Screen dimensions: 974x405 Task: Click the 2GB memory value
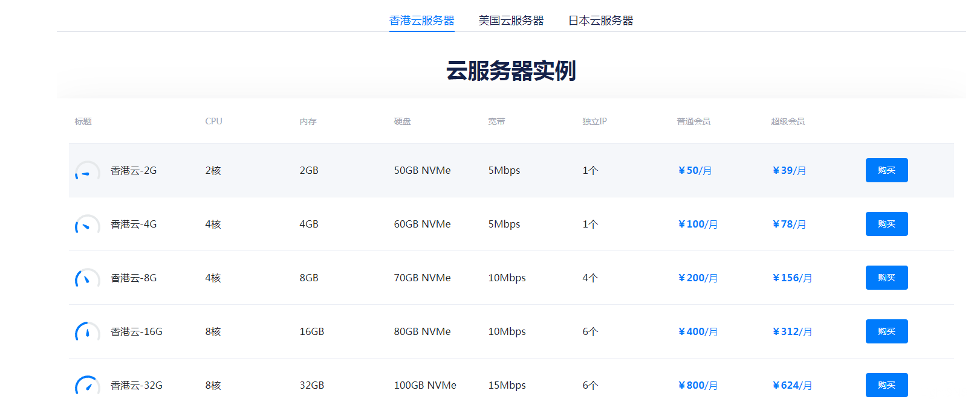[x=309, y=170]
